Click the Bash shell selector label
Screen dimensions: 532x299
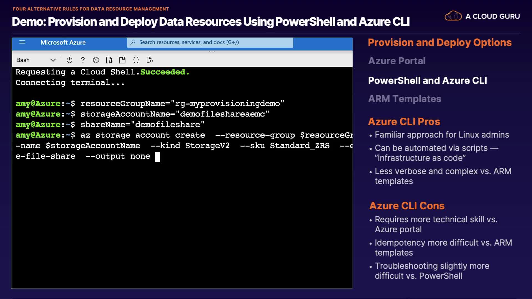[x=23, y=60]
